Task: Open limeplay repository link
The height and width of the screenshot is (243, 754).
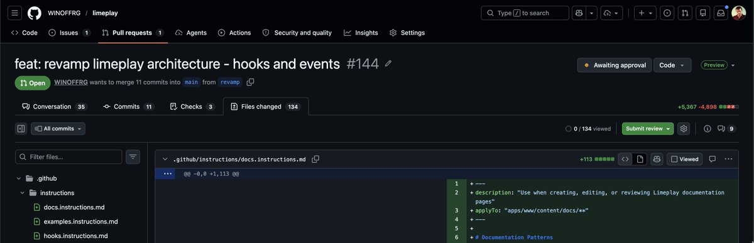Action: tap(105, 13)
